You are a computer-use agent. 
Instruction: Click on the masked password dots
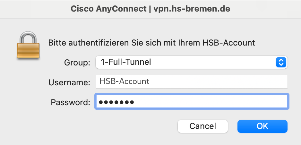click(x=116, y=103)
